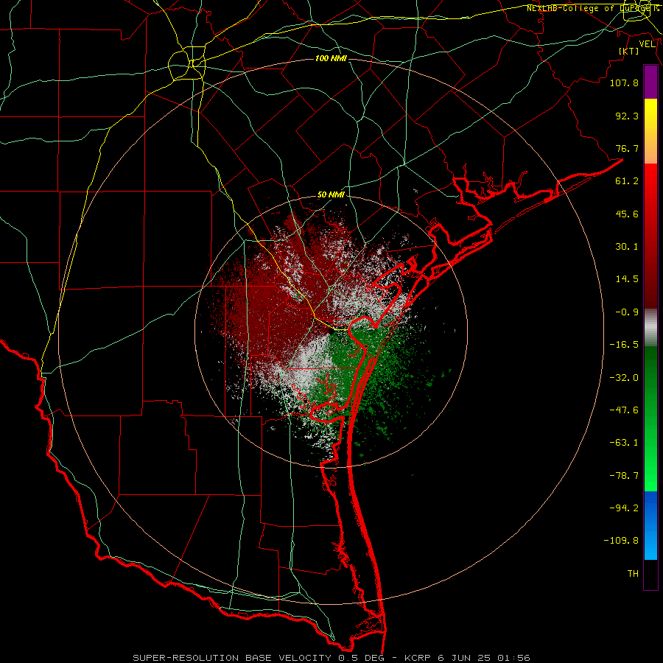The width and height of the screenshot is (663, 663).
Task: Pick the black TH segment of the color bar
Action: [650, 574]
